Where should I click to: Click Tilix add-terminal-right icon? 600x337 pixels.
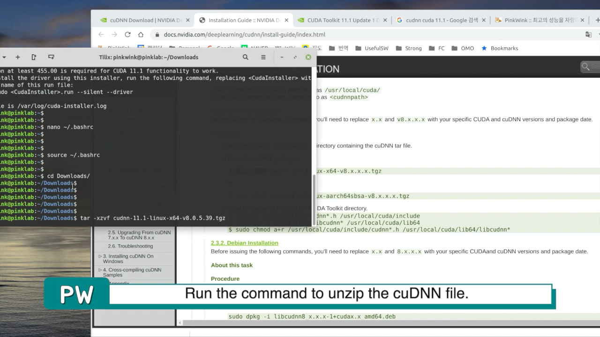point(34,57)
